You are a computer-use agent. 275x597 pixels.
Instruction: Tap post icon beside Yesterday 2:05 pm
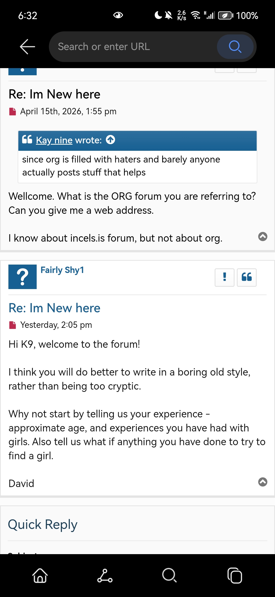point(12,325)
